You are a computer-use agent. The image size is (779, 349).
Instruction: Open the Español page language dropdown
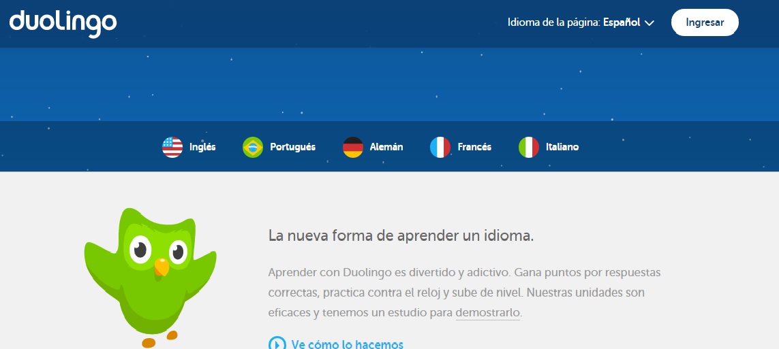pyautogui.click(x=622, y=22)
